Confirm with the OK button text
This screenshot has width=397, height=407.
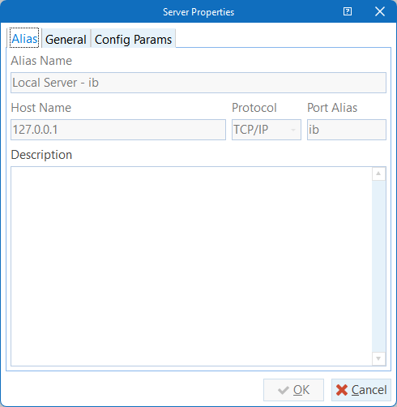301,390
